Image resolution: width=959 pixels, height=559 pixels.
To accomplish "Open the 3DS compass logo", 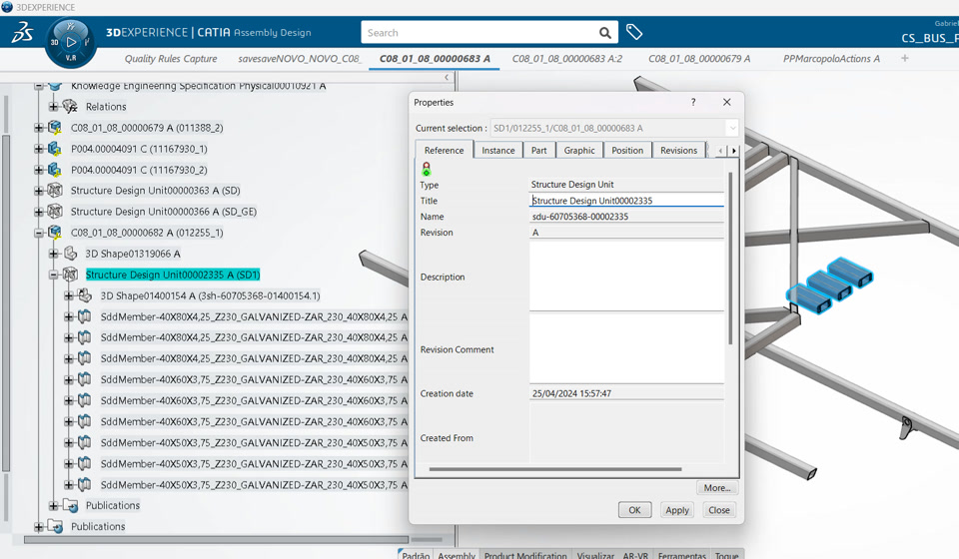I will point(23,32).
